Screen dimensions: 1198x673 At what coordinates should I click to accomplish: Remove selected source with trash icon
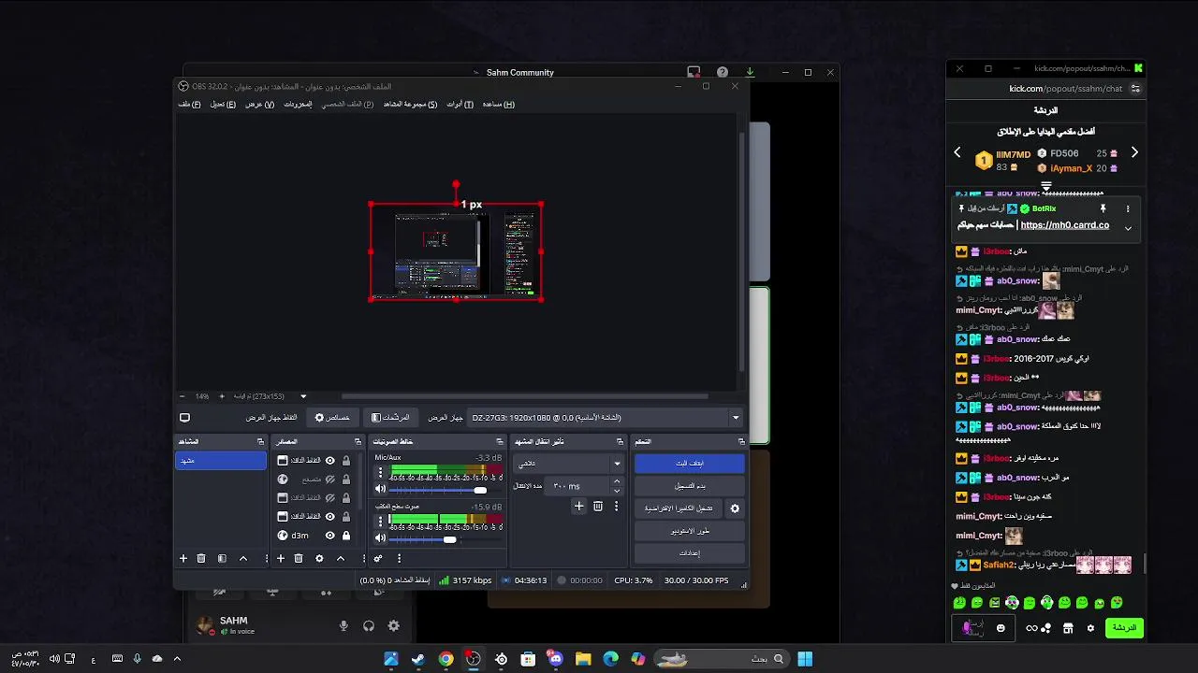(299, 558)
